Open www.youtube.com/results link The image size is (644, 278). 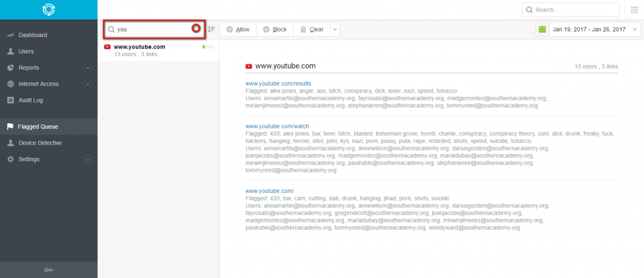coord(278,84)
